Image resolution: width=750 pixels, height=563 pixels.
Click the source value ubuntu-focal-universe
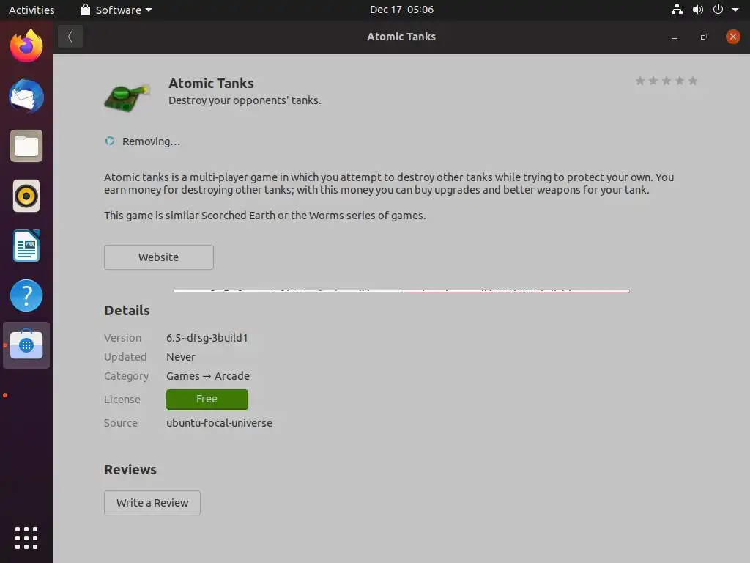click(219, 423)
